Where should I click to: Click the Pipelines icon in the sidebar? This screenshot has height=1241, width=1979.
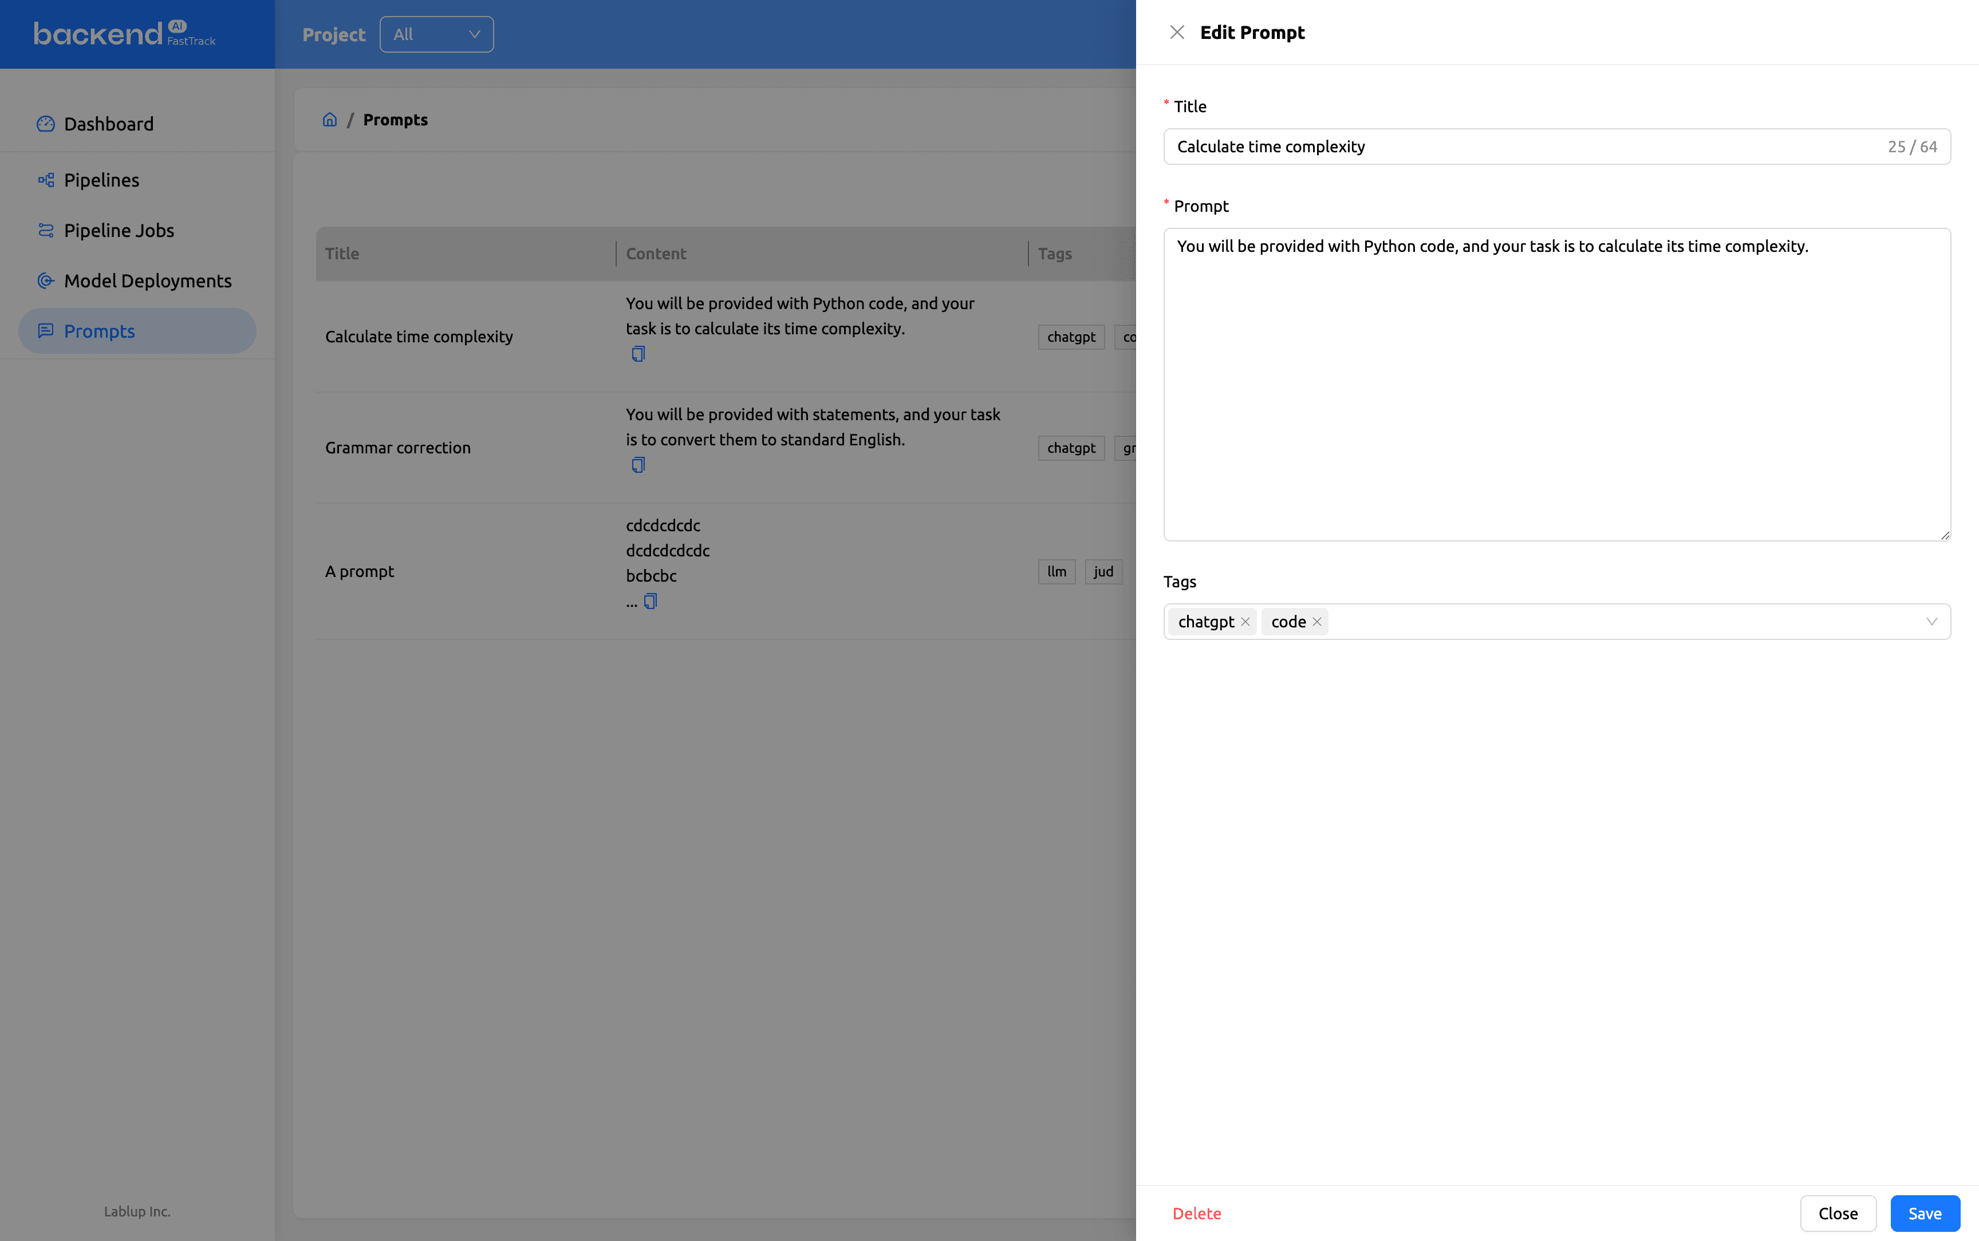tap(46, 180)
